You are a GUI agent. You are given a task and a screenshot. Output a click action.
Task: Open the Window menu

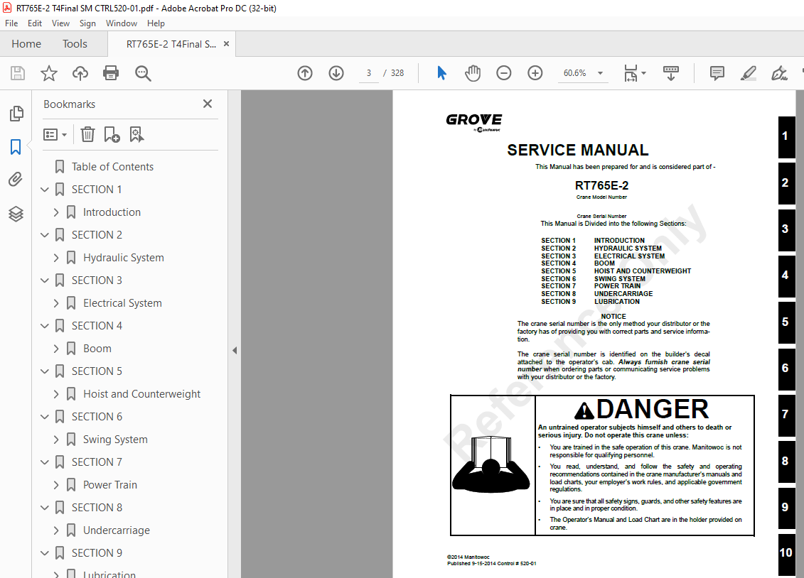[122, 23]
